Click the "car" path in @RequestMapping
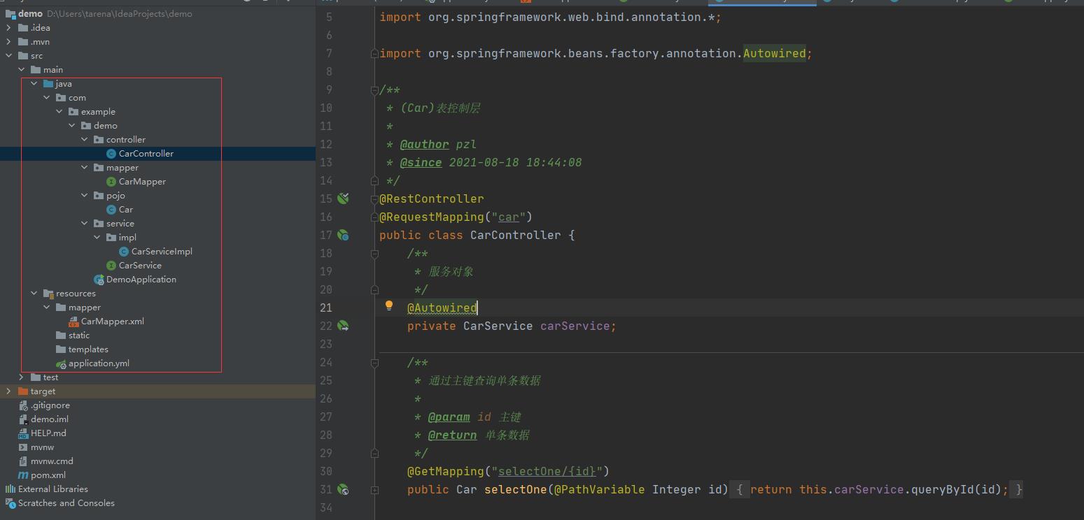Image resolution: width=1084 pixels, height=520 pixels. pos(509,217)
